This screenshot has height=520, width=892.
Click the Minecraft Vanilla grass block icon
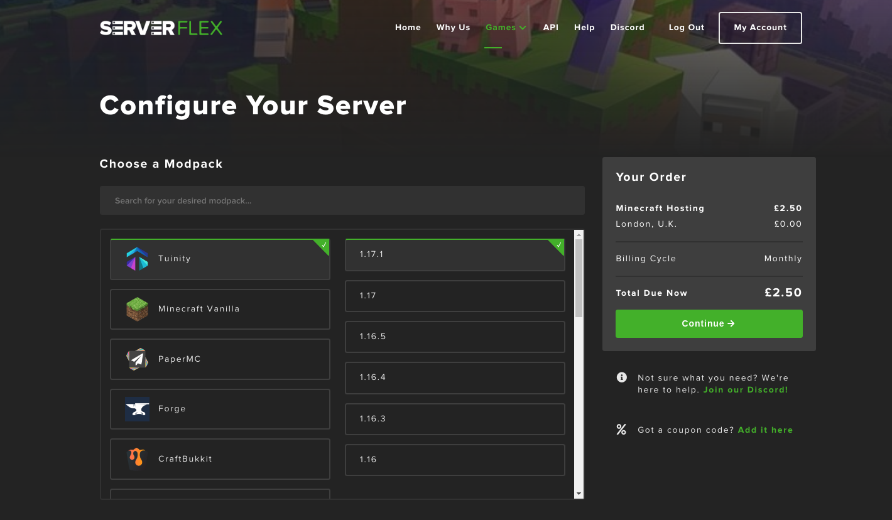click(x=137, y=309)
